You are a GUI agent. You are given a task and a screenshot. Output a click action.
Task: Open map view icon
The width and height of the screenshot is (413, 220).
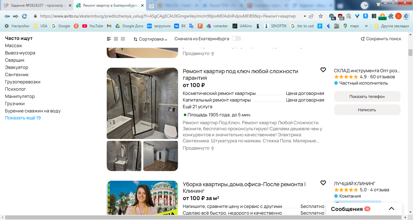click(x=123, y=39)
